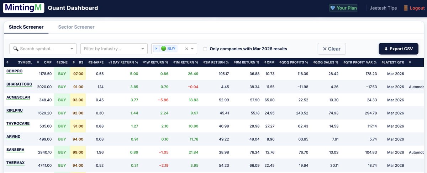The image size is (427, 173).
Task: Click 1M return 26.49 for CEMPRO
Action: point(193,74)
